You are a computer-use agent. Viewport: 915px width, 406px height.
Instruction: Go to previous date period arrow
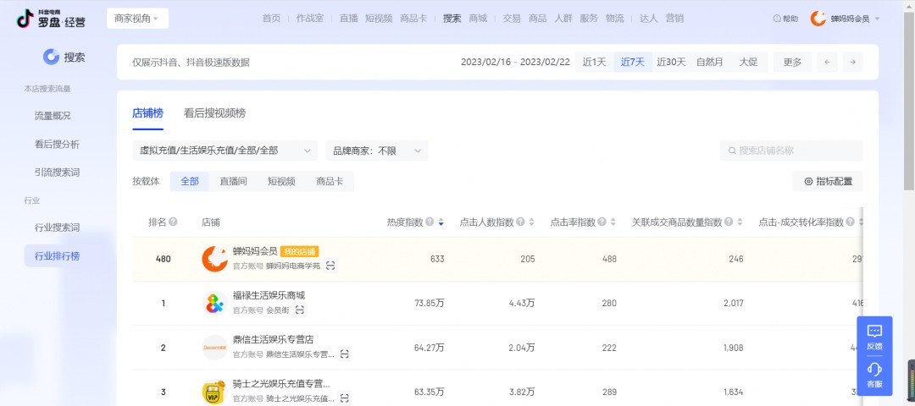click(827, 63)
